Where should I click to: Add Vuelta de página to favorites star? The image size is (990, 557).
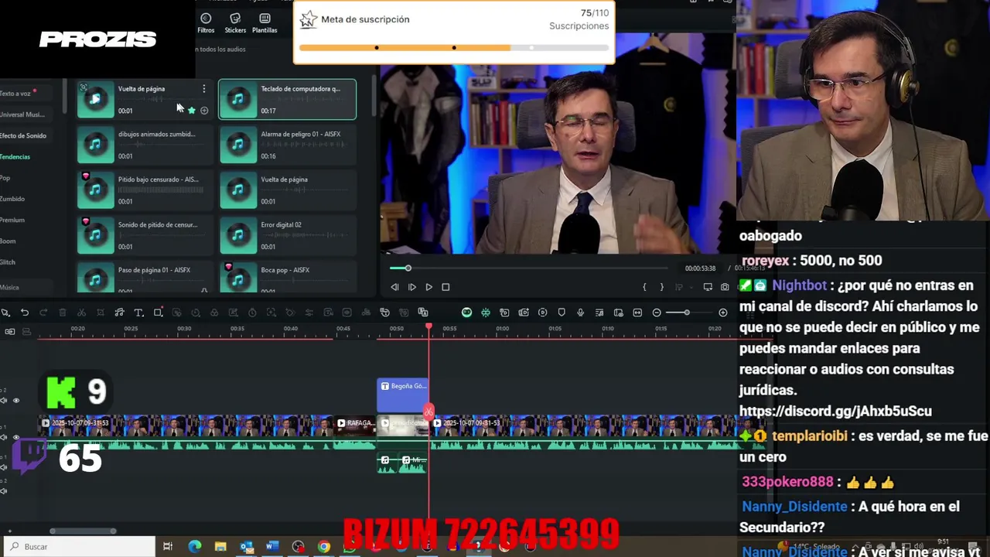[x=192, y=111]
